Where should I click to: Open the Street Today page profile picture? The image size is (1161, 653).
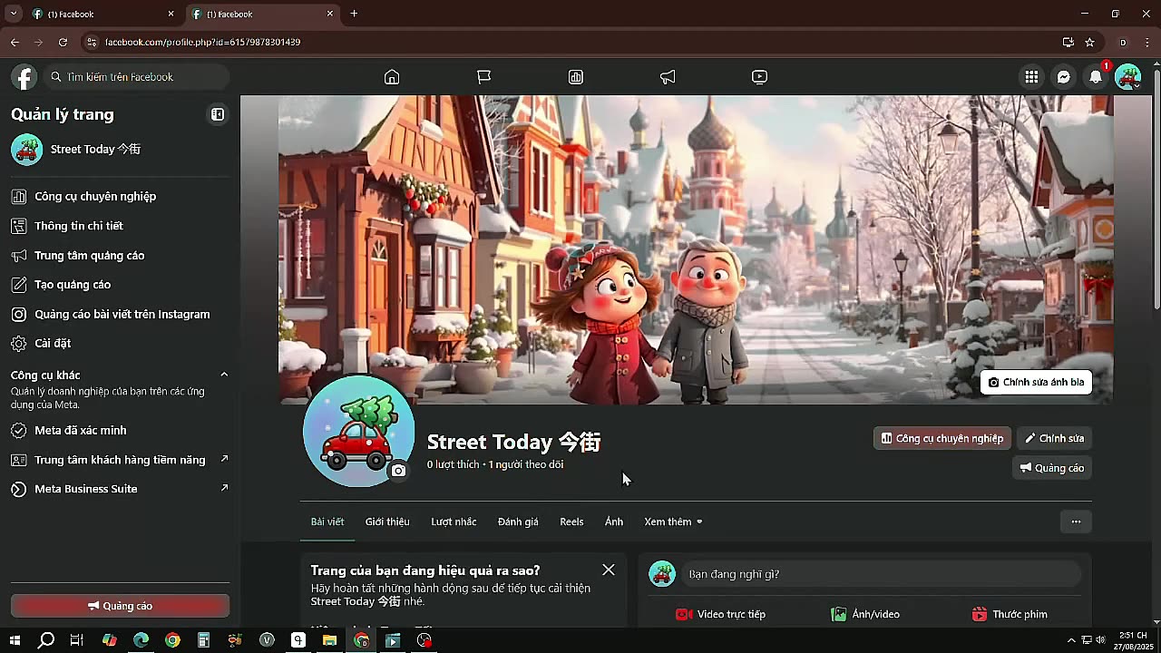(359, 431)
